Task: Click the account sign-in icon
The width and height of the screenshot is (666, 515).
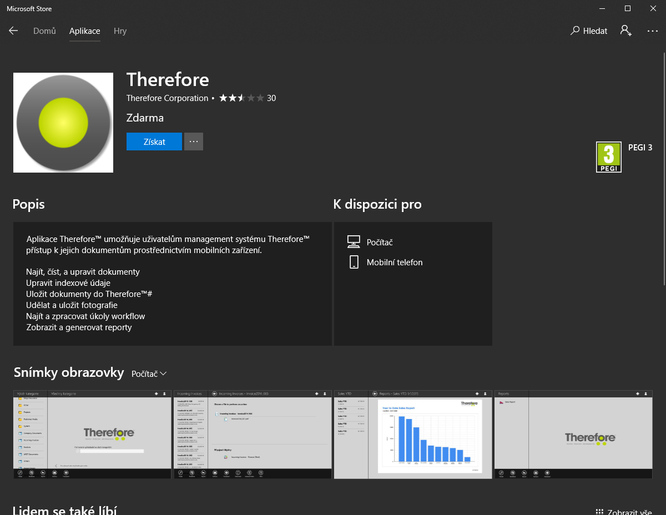Action: (626, 31)
